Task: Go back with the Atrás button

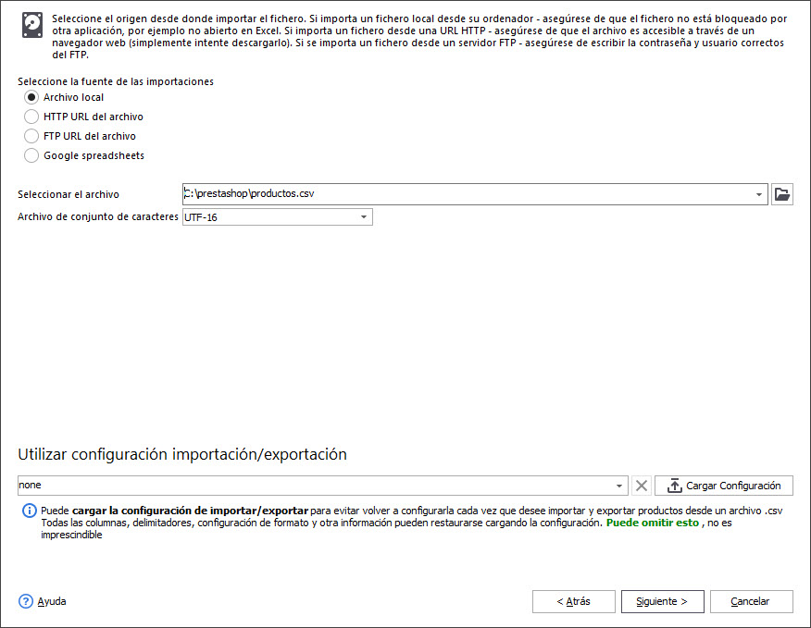Action: (574, 601)
